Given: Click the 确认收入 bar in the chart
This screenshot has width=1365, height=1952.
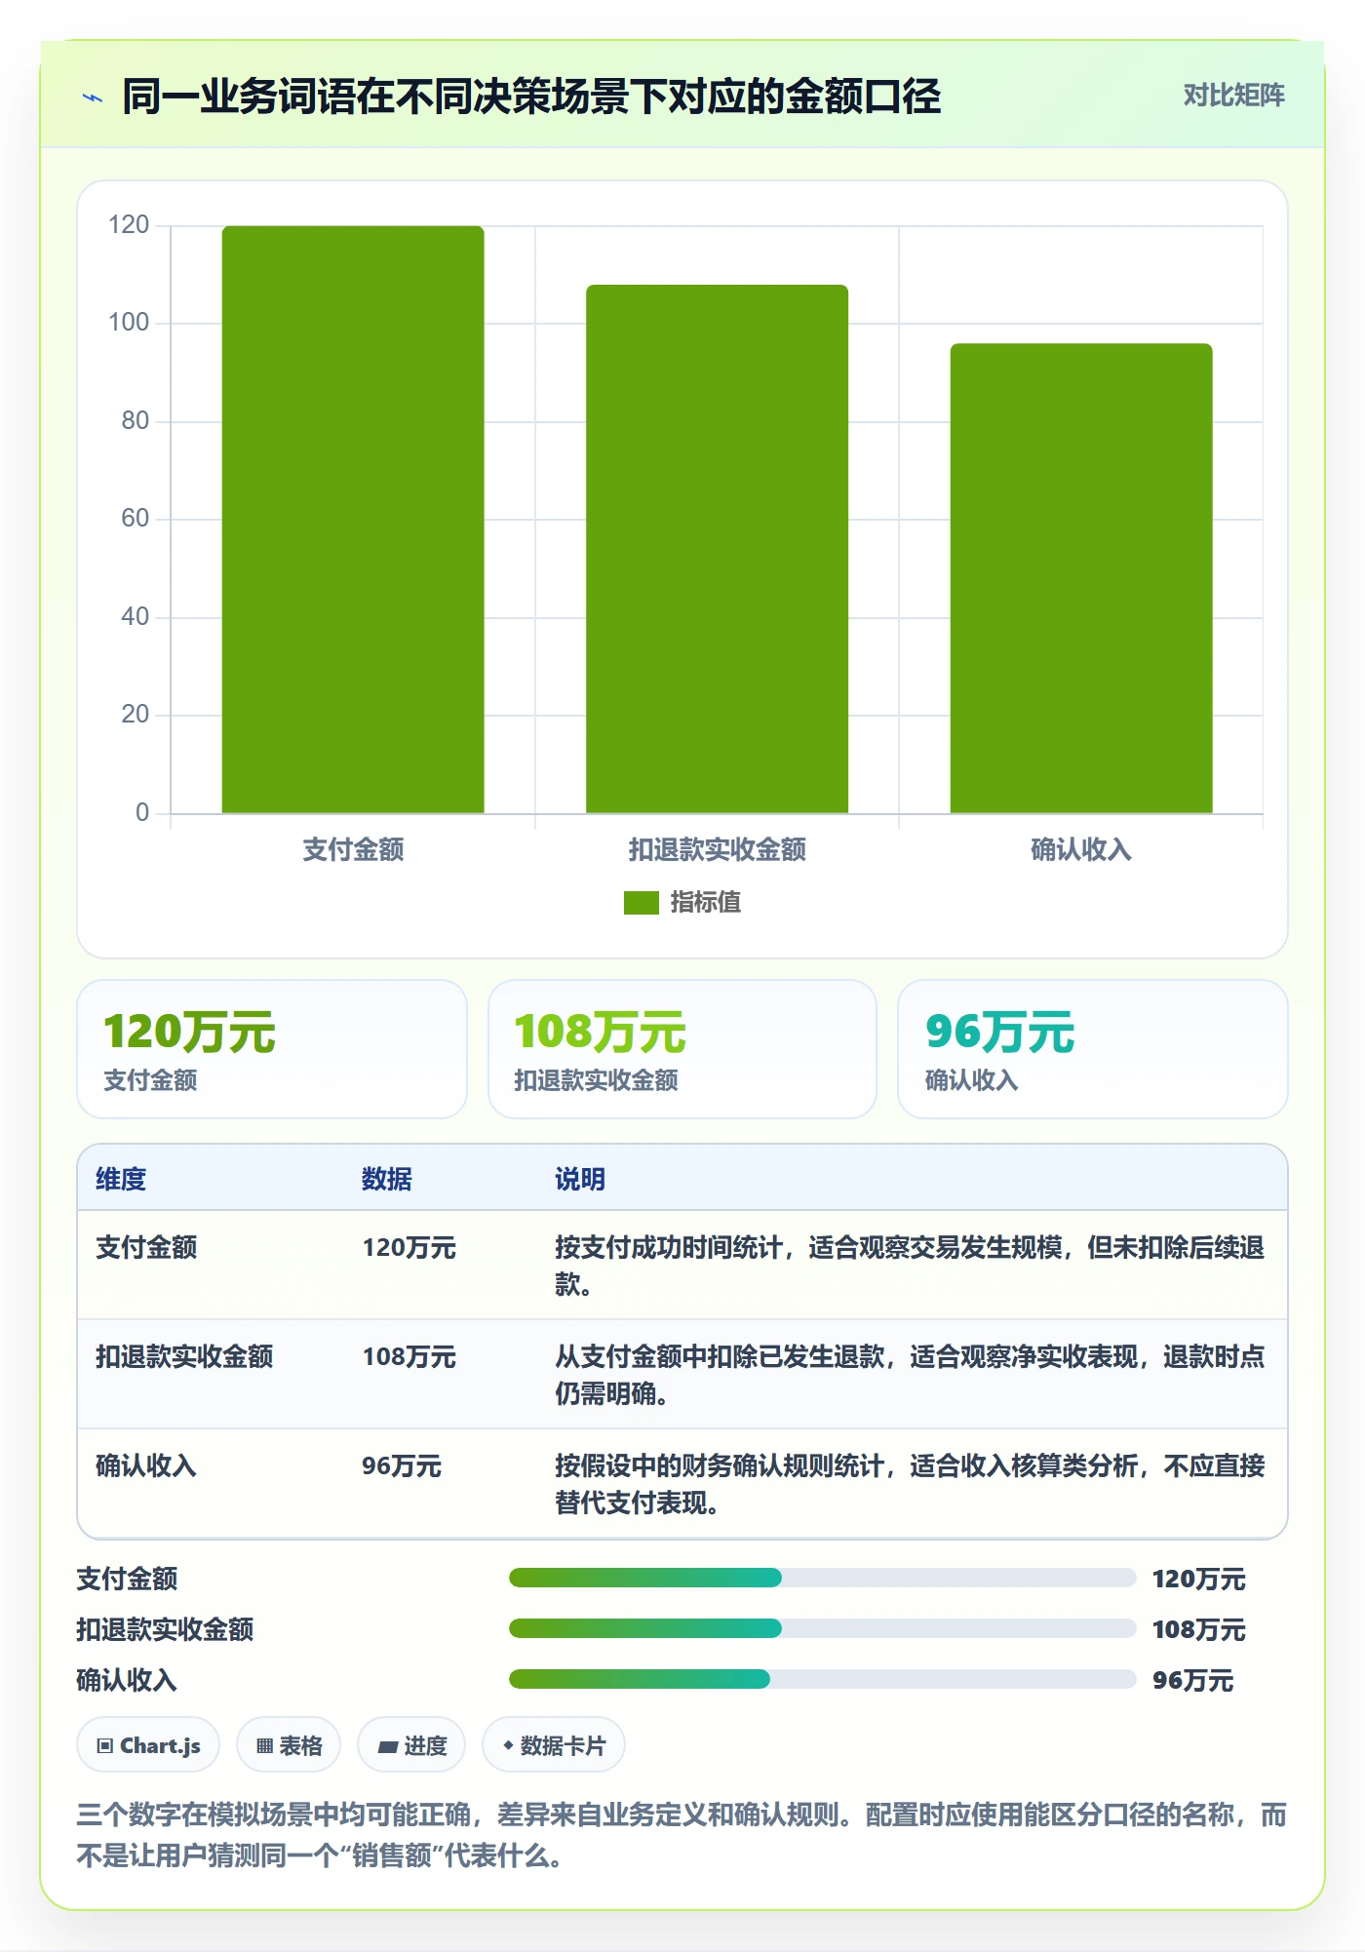Looking at the screenshot, I should (1081, 578).
